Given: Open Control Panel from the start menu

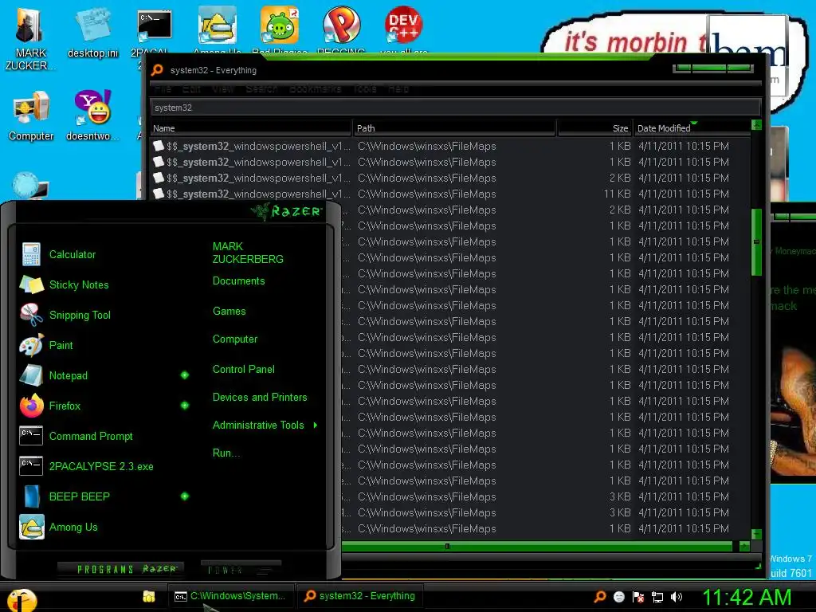Looking at the screenshot, I should tap(243, 370).
